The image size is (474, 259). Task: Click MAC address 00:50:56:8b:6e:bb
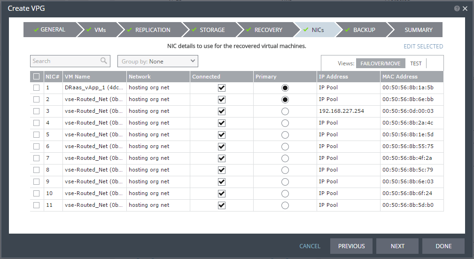(x=408, y=99)
